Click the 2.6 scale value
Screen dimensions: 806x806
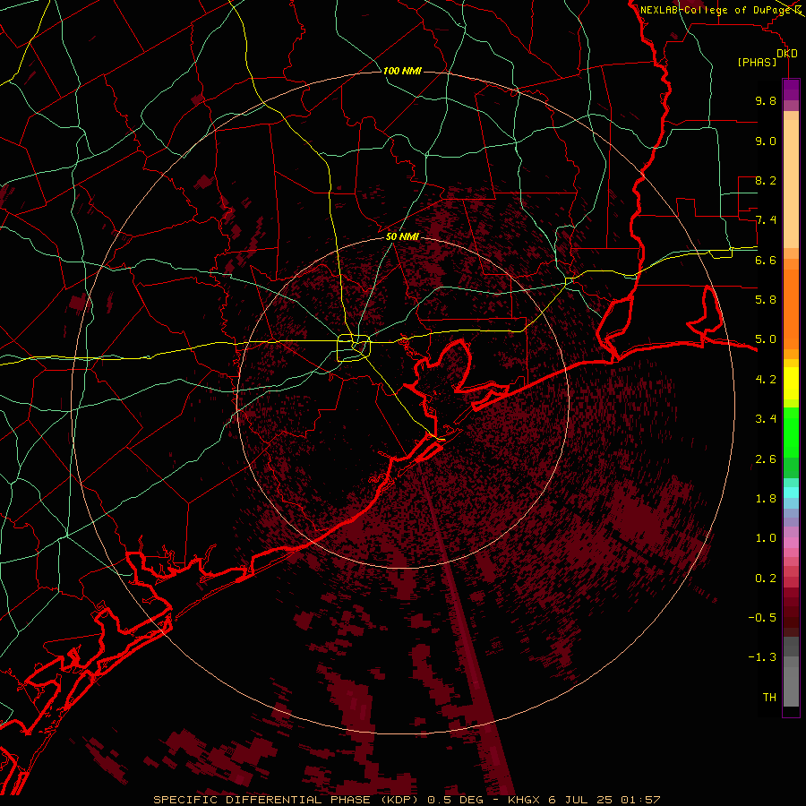766,459
